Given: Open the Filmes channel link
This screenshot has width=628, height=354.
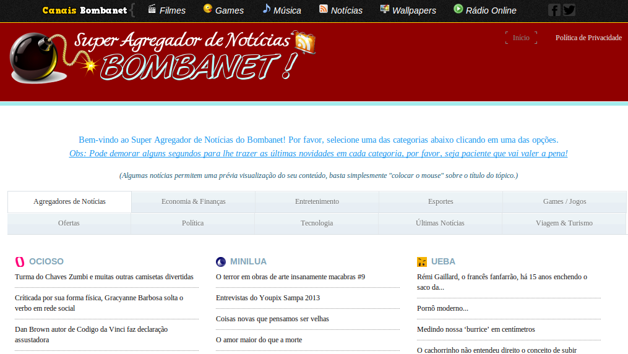Looking at the screenshot, I should [172, 11].
